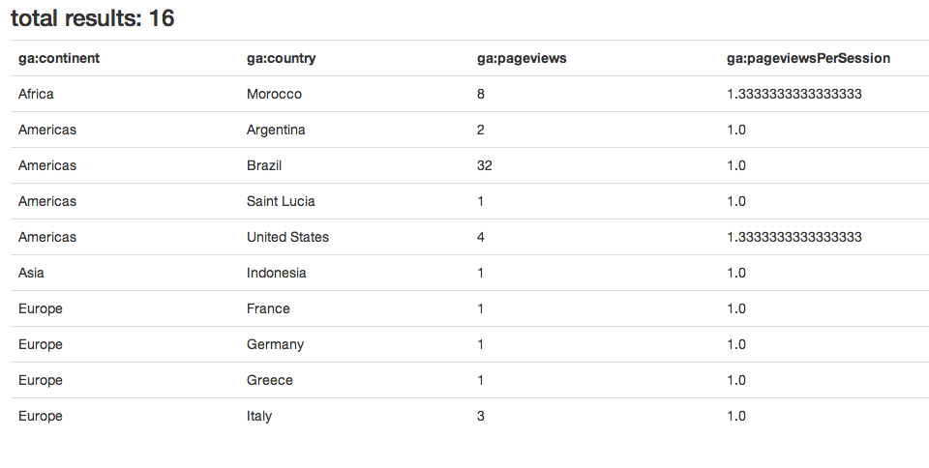Select the Indonesia country cell
This screenshot has width=929, height=468.
coord(276,273)
